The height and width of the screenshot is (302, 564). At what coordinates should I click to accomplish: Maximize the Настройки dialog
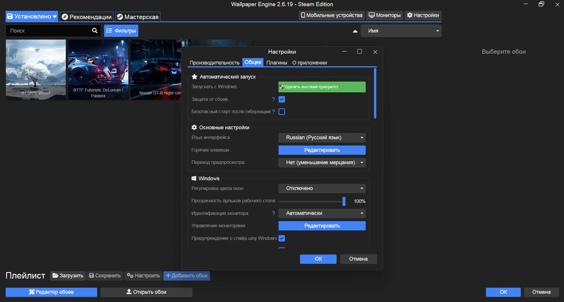[x=359, y=52]
